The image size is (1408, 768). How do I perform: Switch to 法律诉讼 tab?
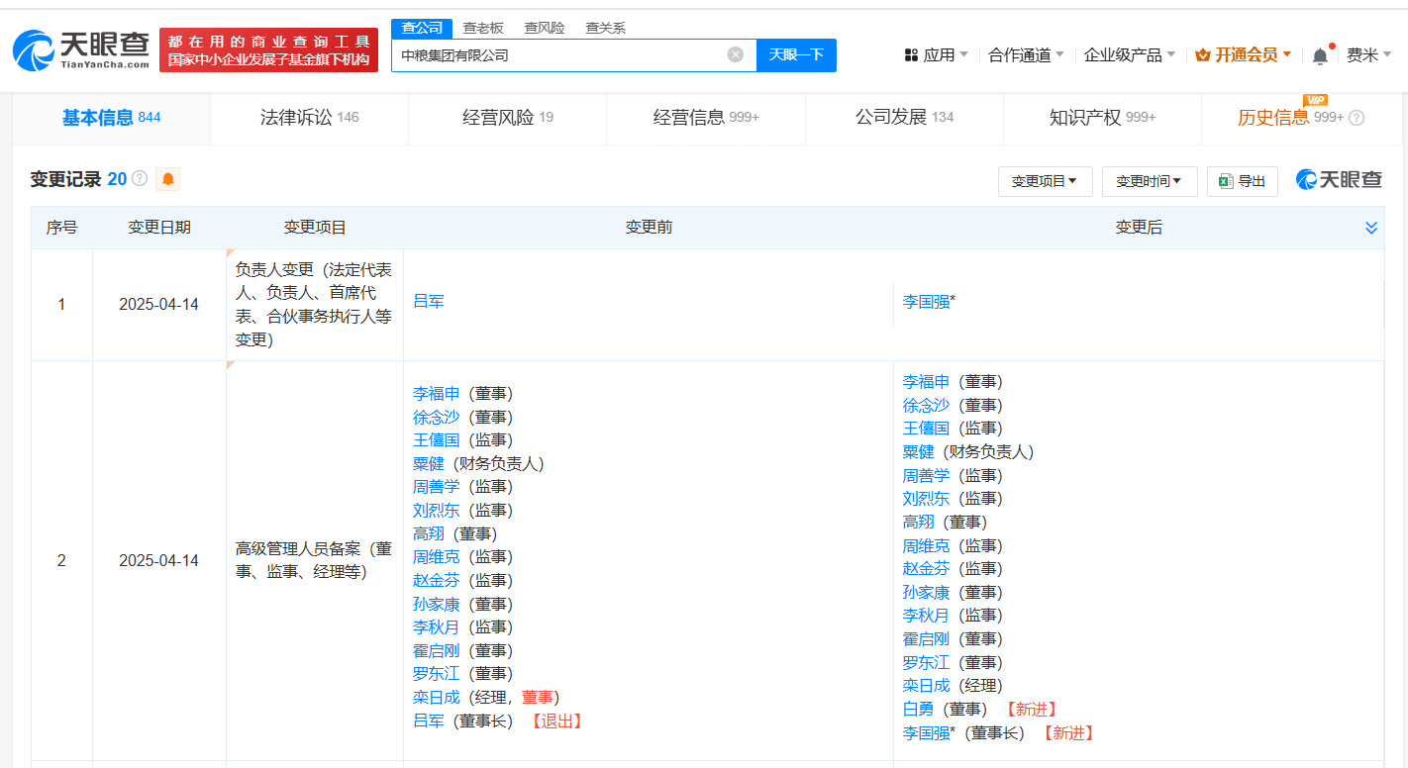(309, 118)
